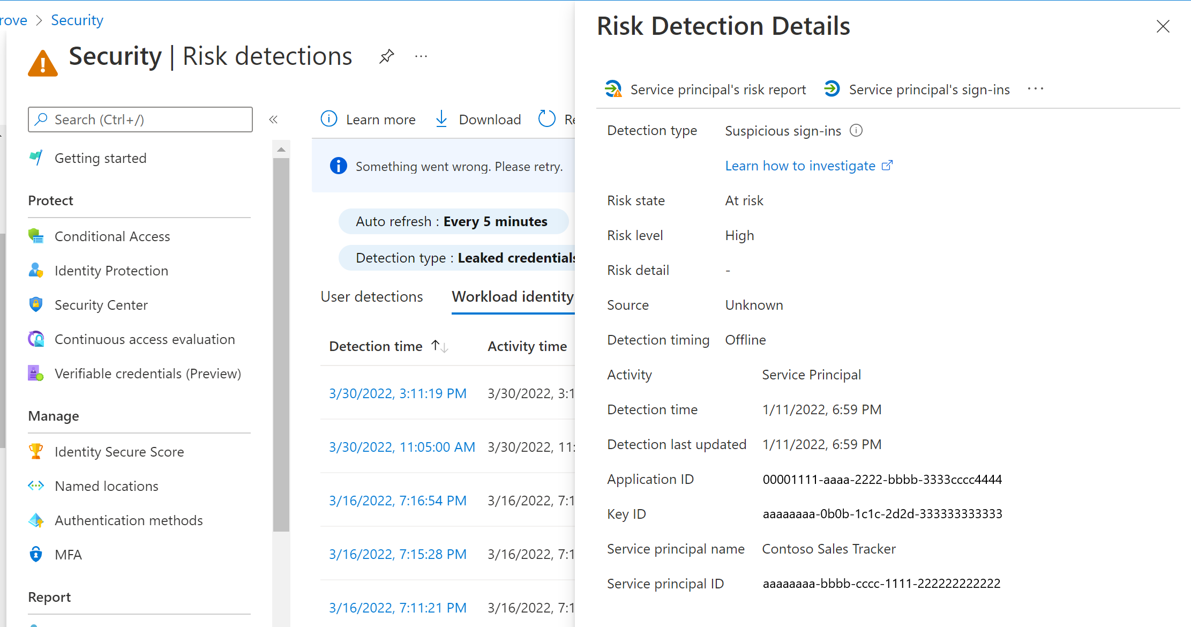Viewport: 1191px width, 627px height.
Task: Switch to the User detections tab
Action: (x=372, y=296)
